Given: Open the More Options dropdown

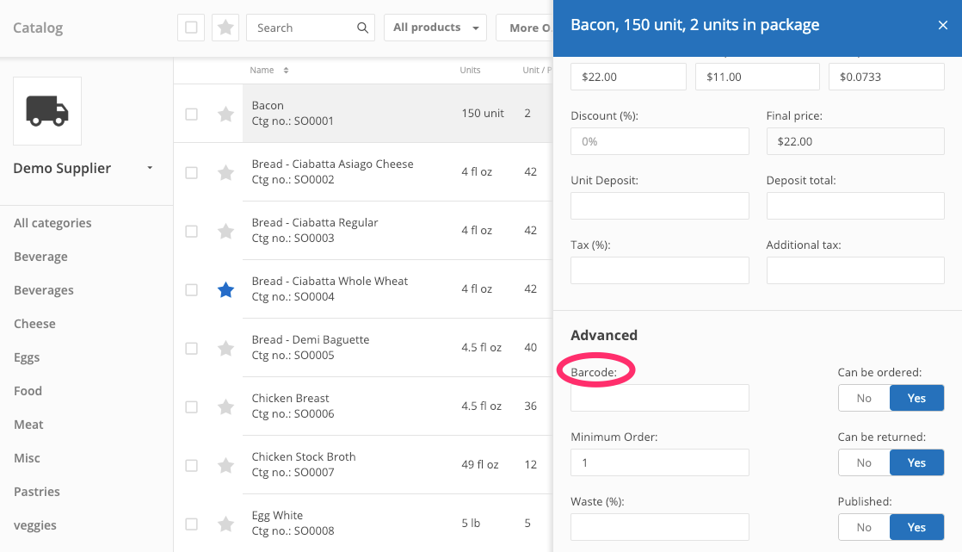Looking at the screenshot, I should (x=525, y=28).
